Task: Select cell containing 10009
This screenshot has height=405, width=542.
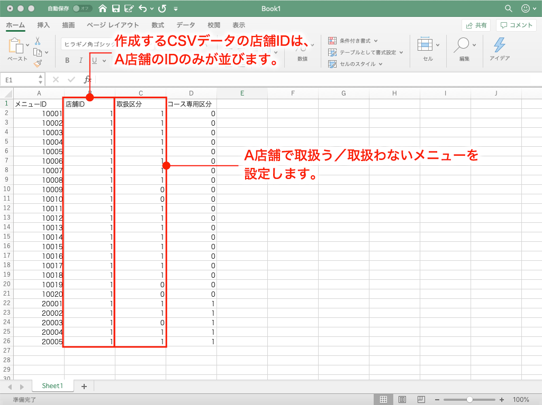Action: click(39, 190)
